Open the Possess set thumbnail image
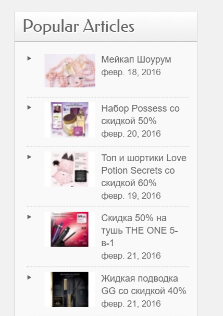 (70, 120)
